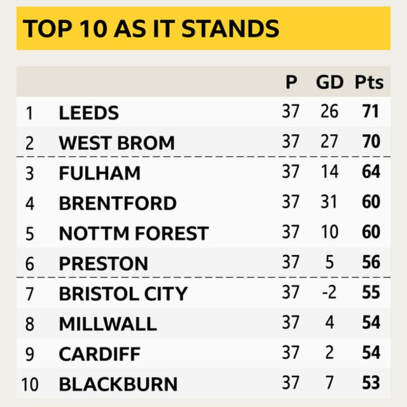
Task: Click the Top 10 As It Stands title
Action: pos(151,29)
